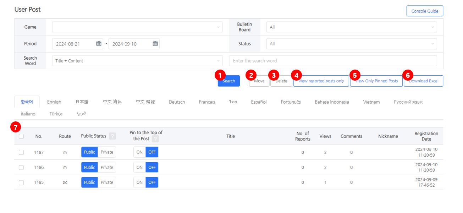Click the search word input field
This screenshot has width=463, height=213.
[333, 61]
